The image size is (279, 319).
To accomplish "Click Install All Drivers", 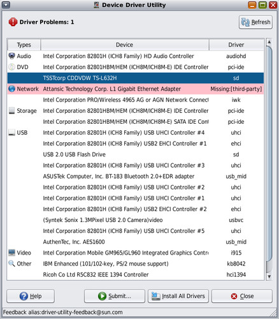I will (x=178, y=296).
